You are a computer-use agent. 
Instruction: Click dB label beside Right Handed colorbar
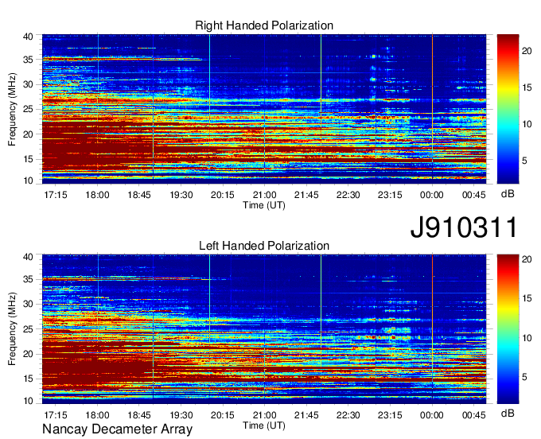pos(508,194)
